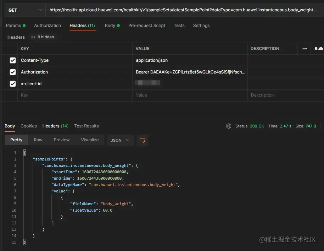
Task: Open the headers table column options menu
Action: click(x=304, y=49)
